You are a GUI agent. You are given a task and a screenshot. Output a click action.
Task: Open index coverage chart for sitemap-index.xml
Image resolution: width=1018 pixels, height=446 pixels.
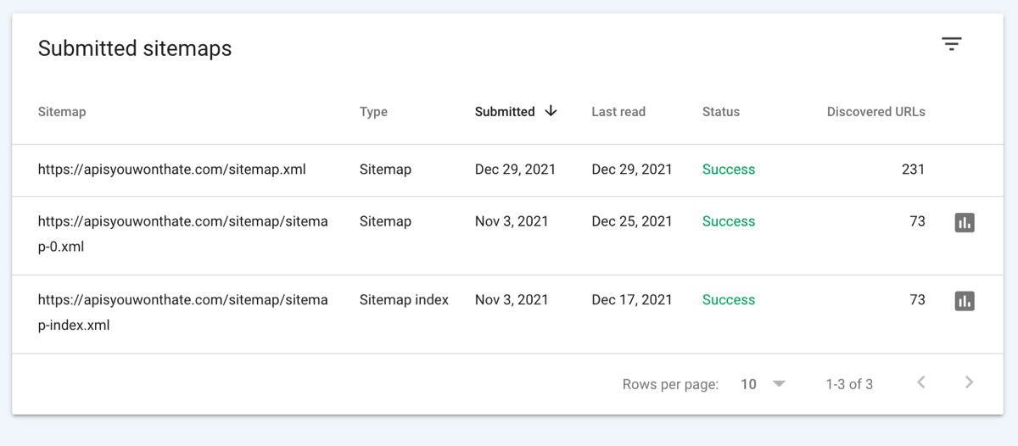pyautogui.click(x=965, y=301)
